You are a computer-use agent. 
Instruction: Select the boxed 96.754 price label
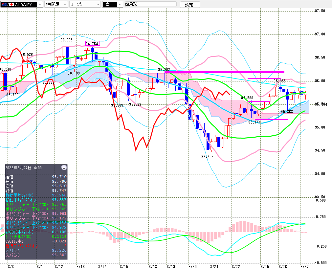[92, 44]
